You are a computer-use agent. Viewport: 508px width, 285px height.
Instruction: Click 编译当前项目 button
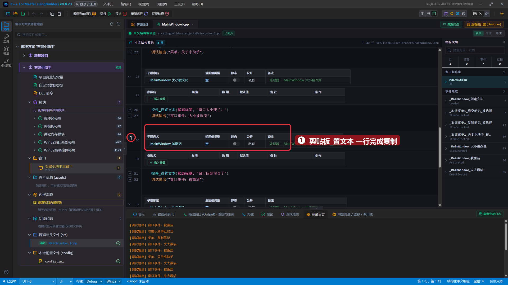84,14
